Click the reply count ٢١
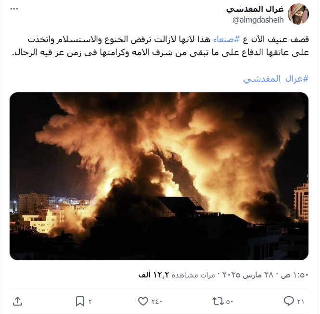320x314 pixels. (300, 301)
